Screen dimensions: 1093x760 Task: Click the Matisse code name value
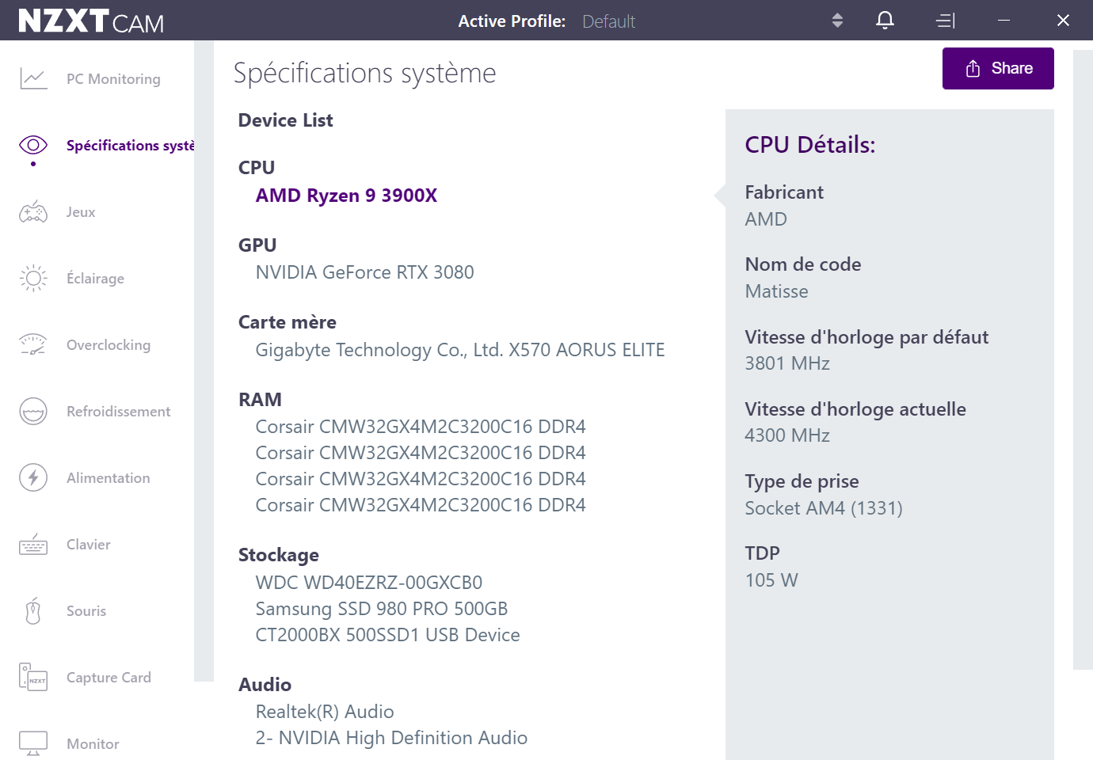pyautogui.click(x=776, y=291)
